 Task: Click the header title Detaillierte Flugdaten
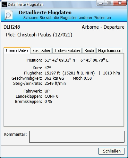45,13
